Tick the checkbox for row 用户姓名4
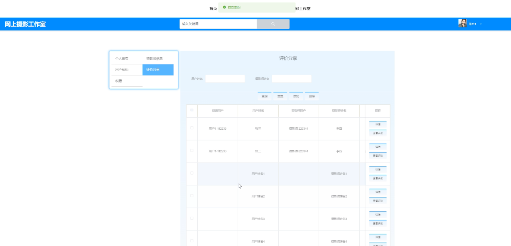Viewport: 511px width, 246px height. click(192, 240)
